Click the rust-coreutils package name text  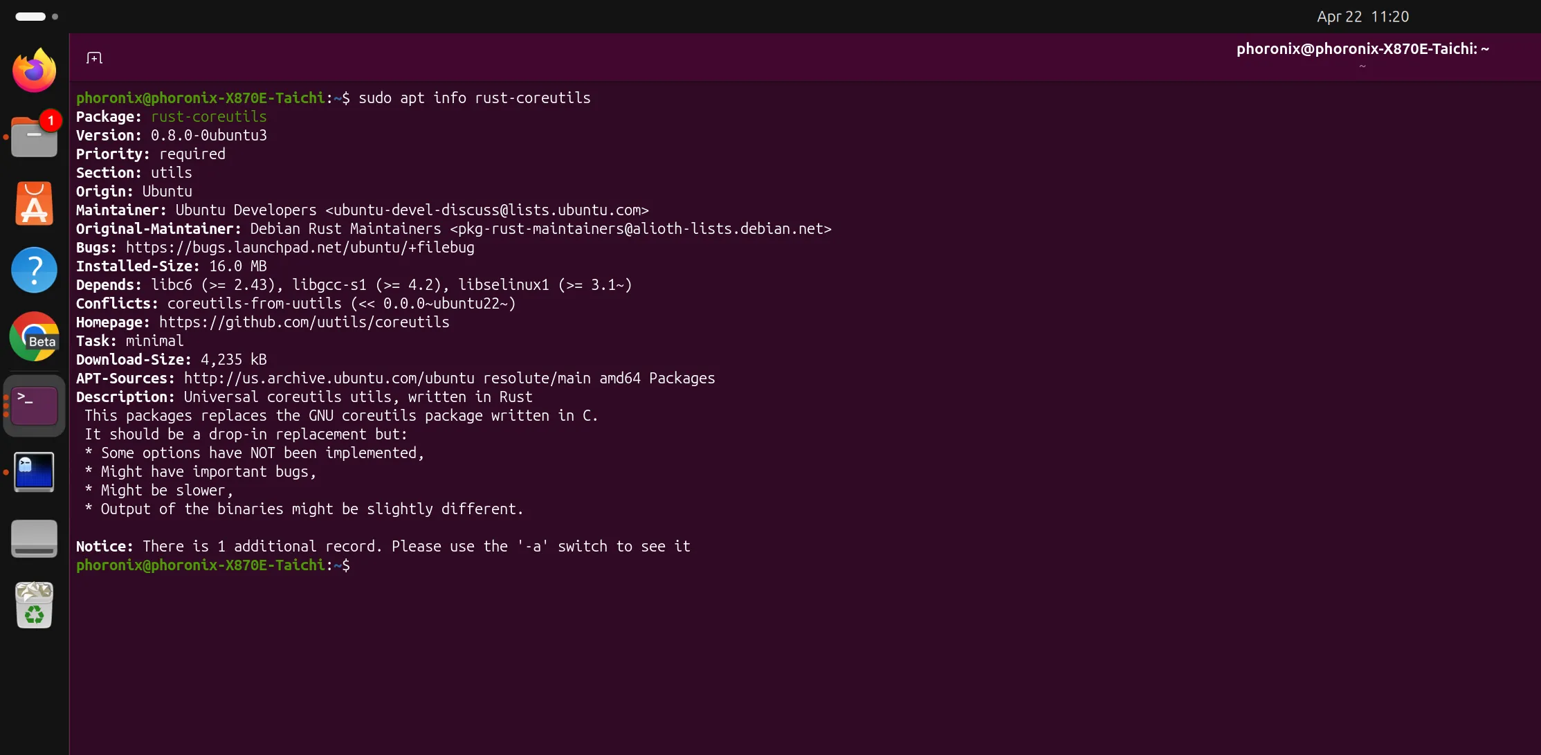(x=208, y=117)
